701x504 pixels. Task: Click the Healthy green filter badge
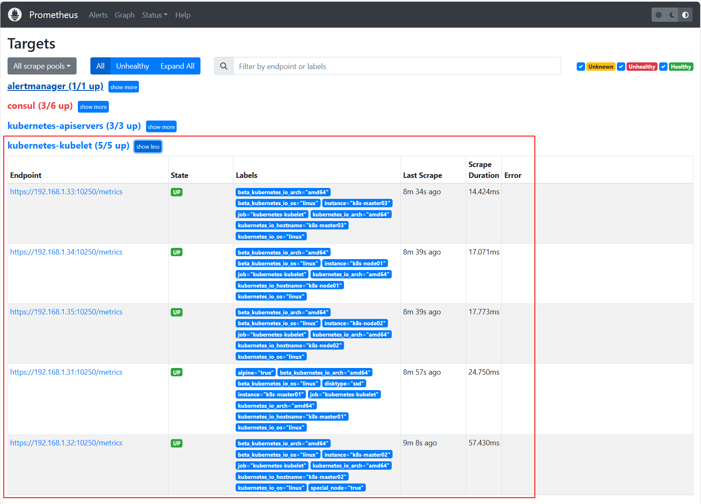[681, 67]
